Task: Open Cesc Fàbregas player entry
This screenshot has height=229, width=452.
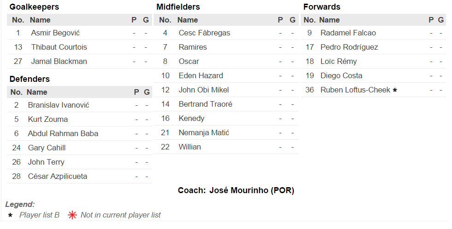Action: (x=204, y=33)
